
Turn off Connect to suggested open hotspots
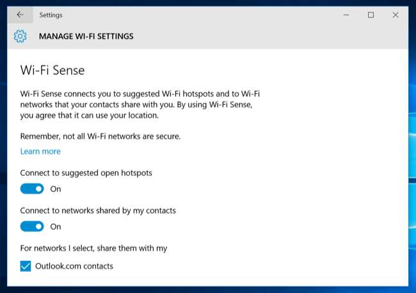(x=32, y=189)
